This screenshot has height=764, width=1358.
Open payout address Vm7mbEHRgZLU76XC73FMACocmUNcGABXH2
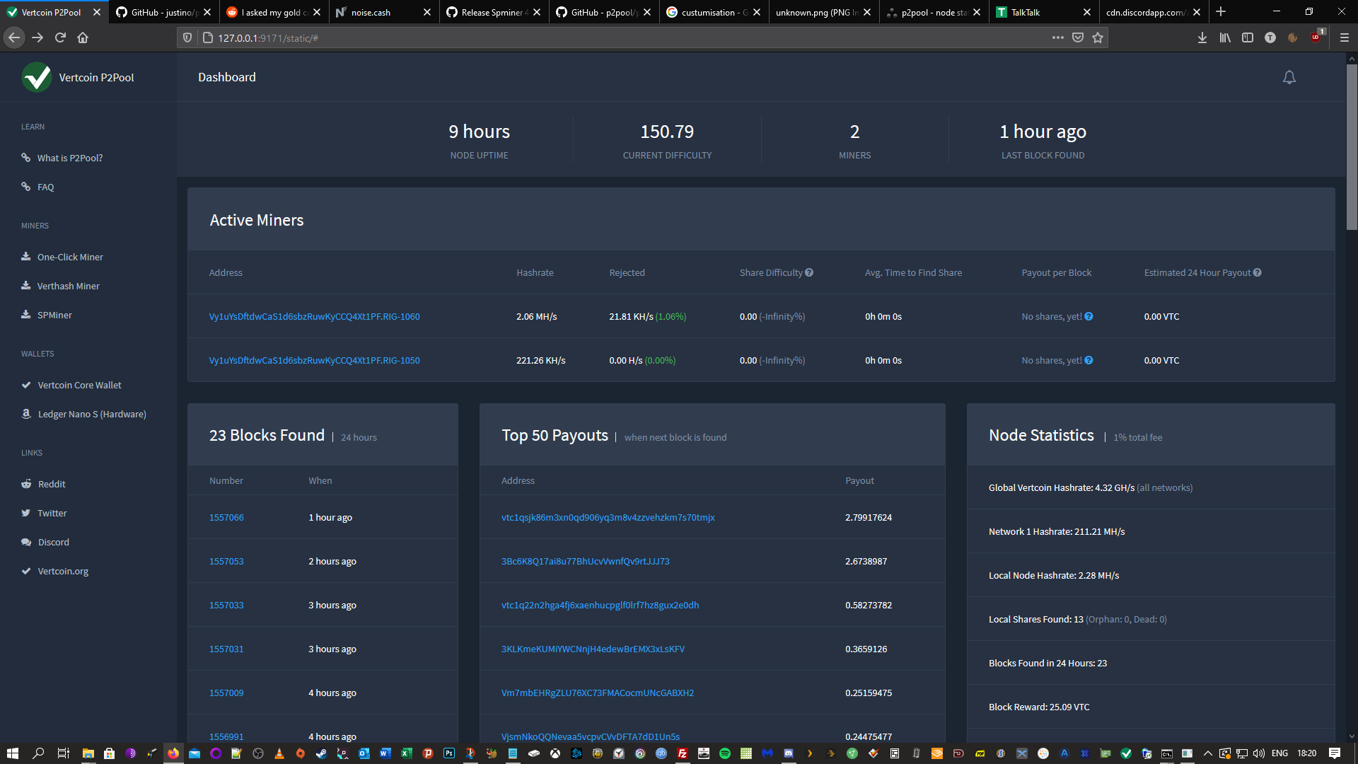pos(597,693)
